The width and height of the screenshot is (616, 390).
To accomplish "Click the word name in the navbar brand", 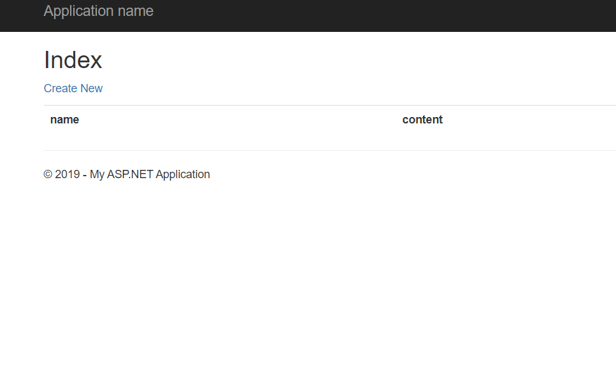I will pyautogui.click(x=136, y=11).
